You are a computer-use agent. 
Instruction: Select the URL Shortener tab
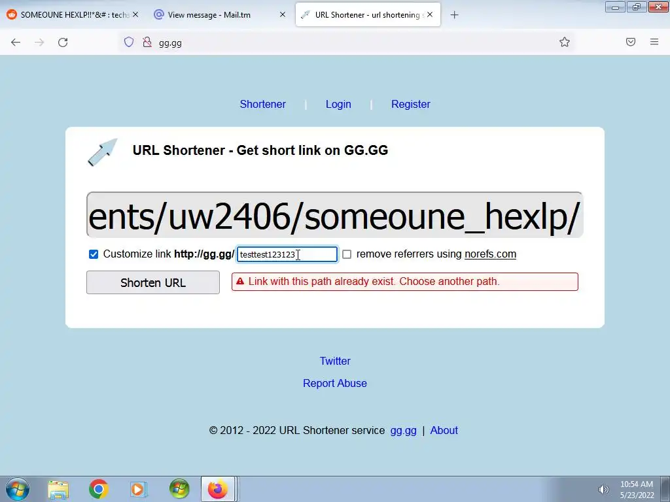click(x=368, y=14)
